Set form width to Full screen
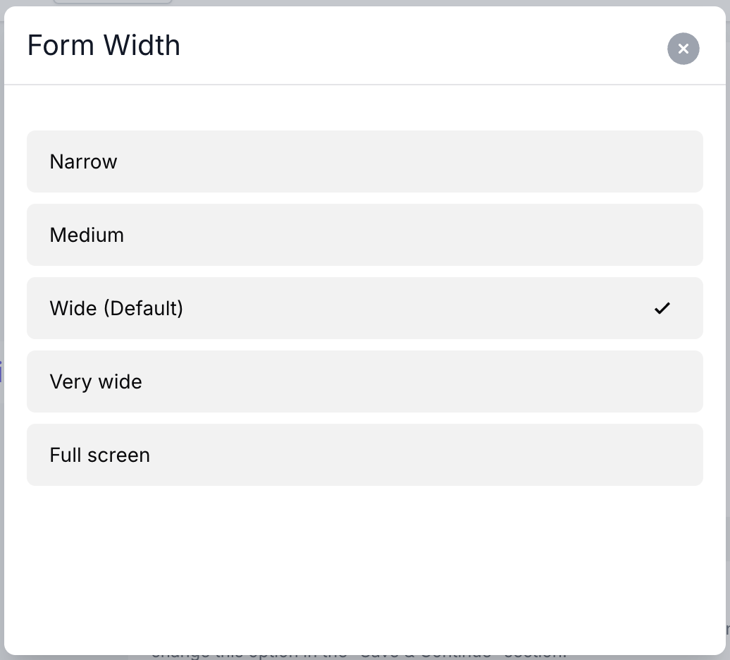This screenshot has height=660, width=730. click(364, 455)
